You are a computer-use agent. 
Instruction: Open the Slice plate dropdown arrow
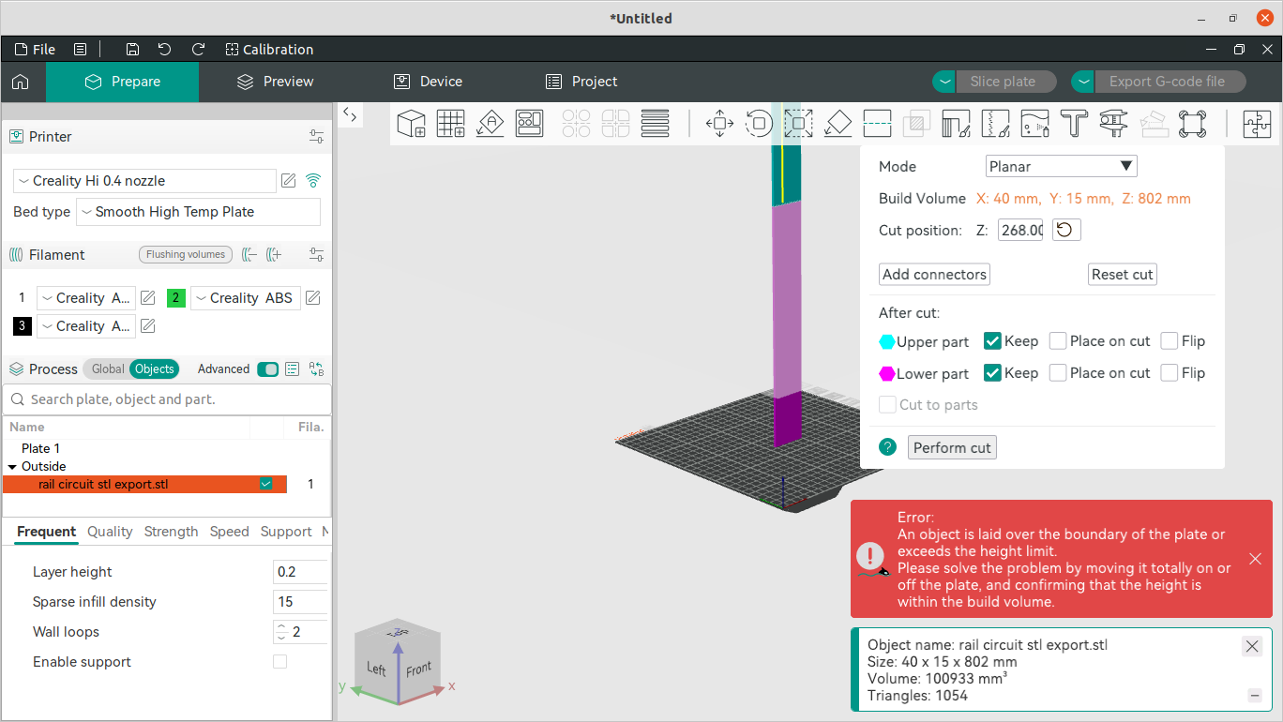(x=943, y=82)
